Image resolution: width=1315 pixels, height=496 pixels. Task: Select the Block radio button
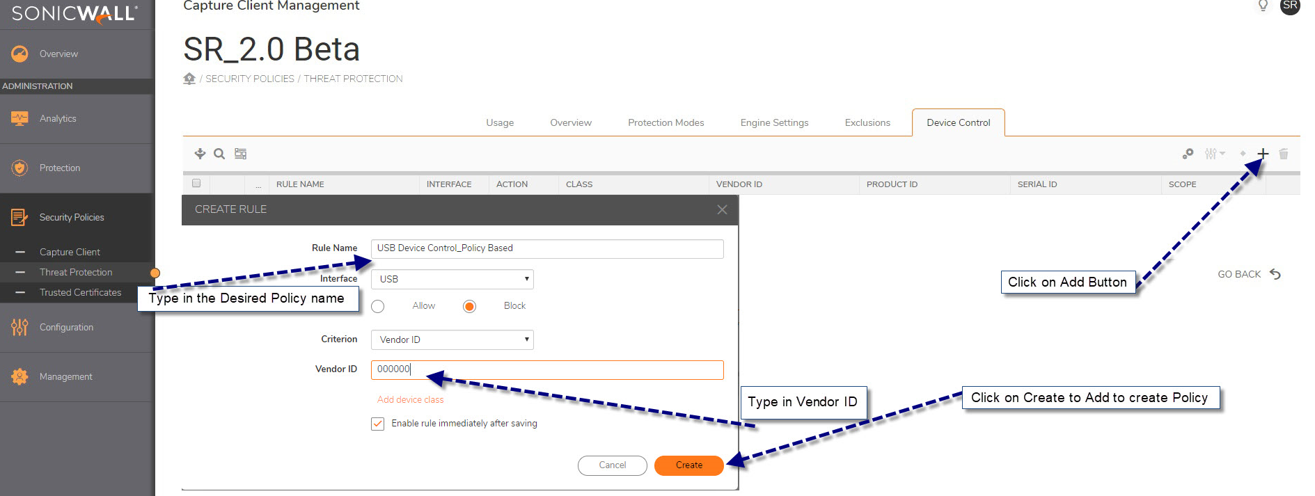pos(470,306)
